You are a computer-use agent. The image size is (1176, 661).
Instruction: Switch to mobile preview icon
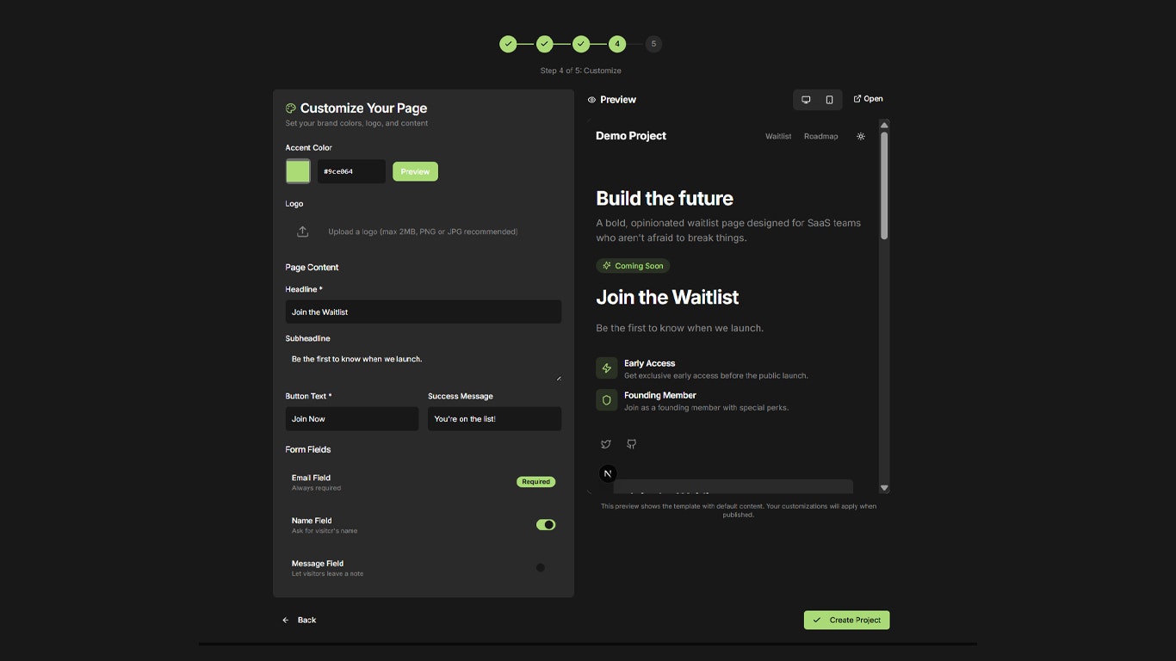point(829,99)
